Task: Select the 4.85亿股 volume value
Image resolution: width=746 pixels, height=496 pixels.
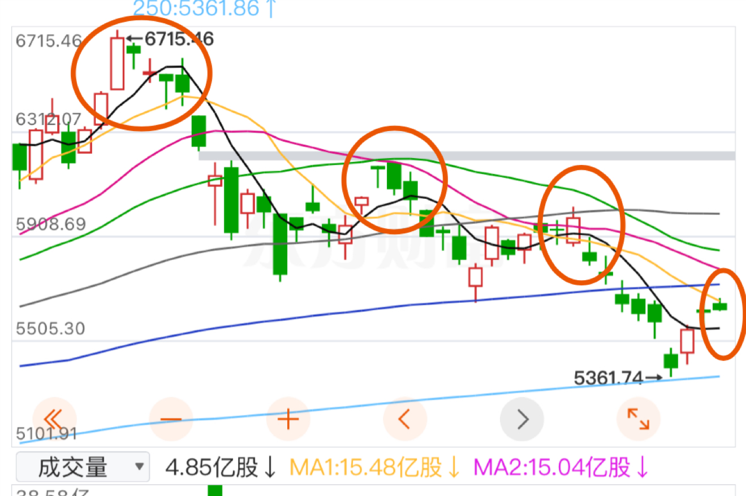Action: tap(221, 467)
